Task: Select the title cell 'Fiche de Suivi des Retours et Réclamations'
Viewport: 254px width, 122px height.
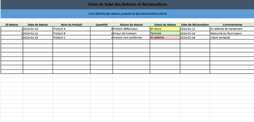Action: click(x=127, y=4)
